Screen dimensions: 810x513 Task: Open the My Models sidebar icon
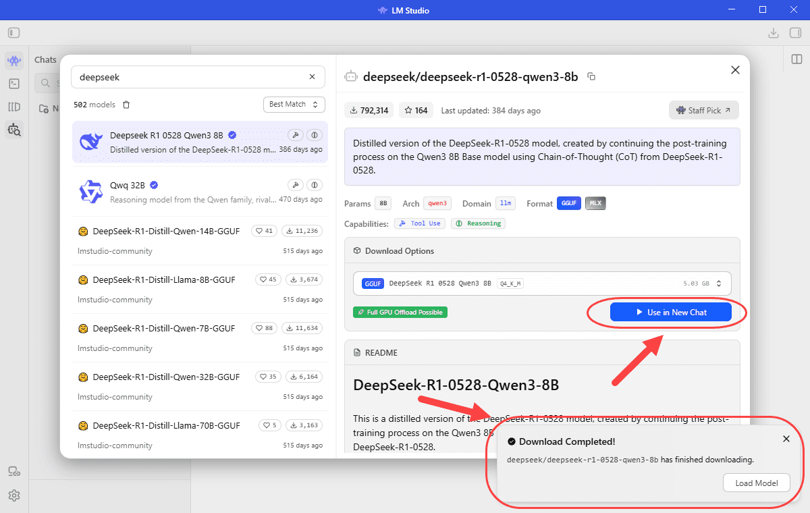coord(14,107)
